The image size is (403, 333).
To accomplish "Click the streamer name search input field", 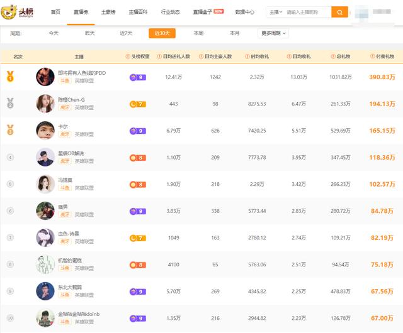I will [x=308, y=12].
